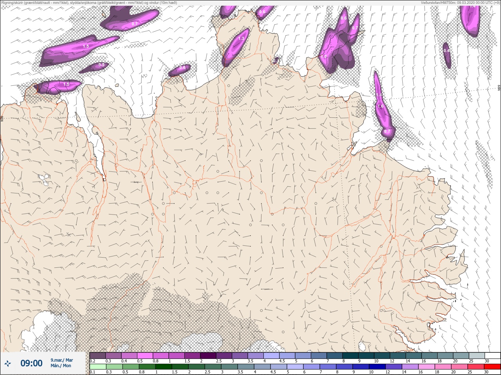The width and height of the screenshot is (501, 375).
Task: Select the bottom-row pale green swatch labeled 0.1
Action: (x=97, y=367)
